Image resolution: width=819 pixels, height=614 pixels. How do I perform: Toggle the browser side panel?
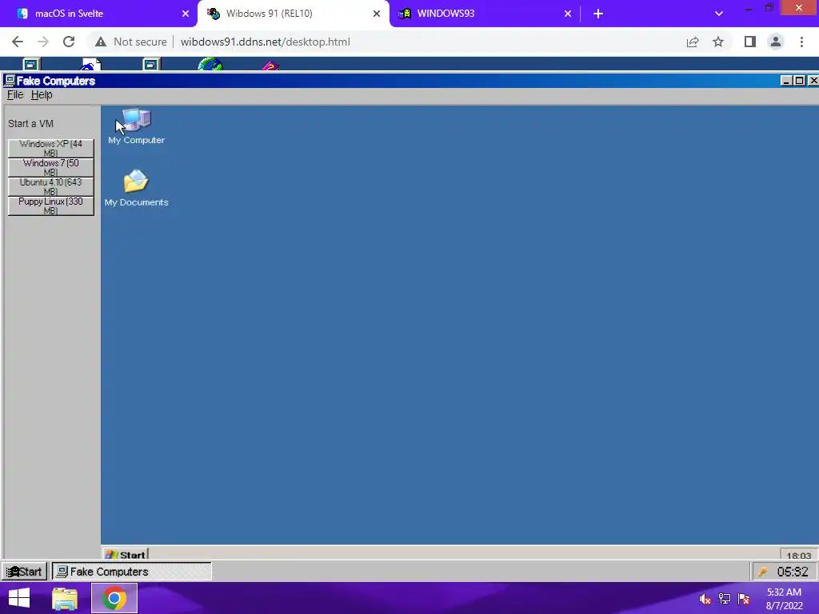(750, 42)
